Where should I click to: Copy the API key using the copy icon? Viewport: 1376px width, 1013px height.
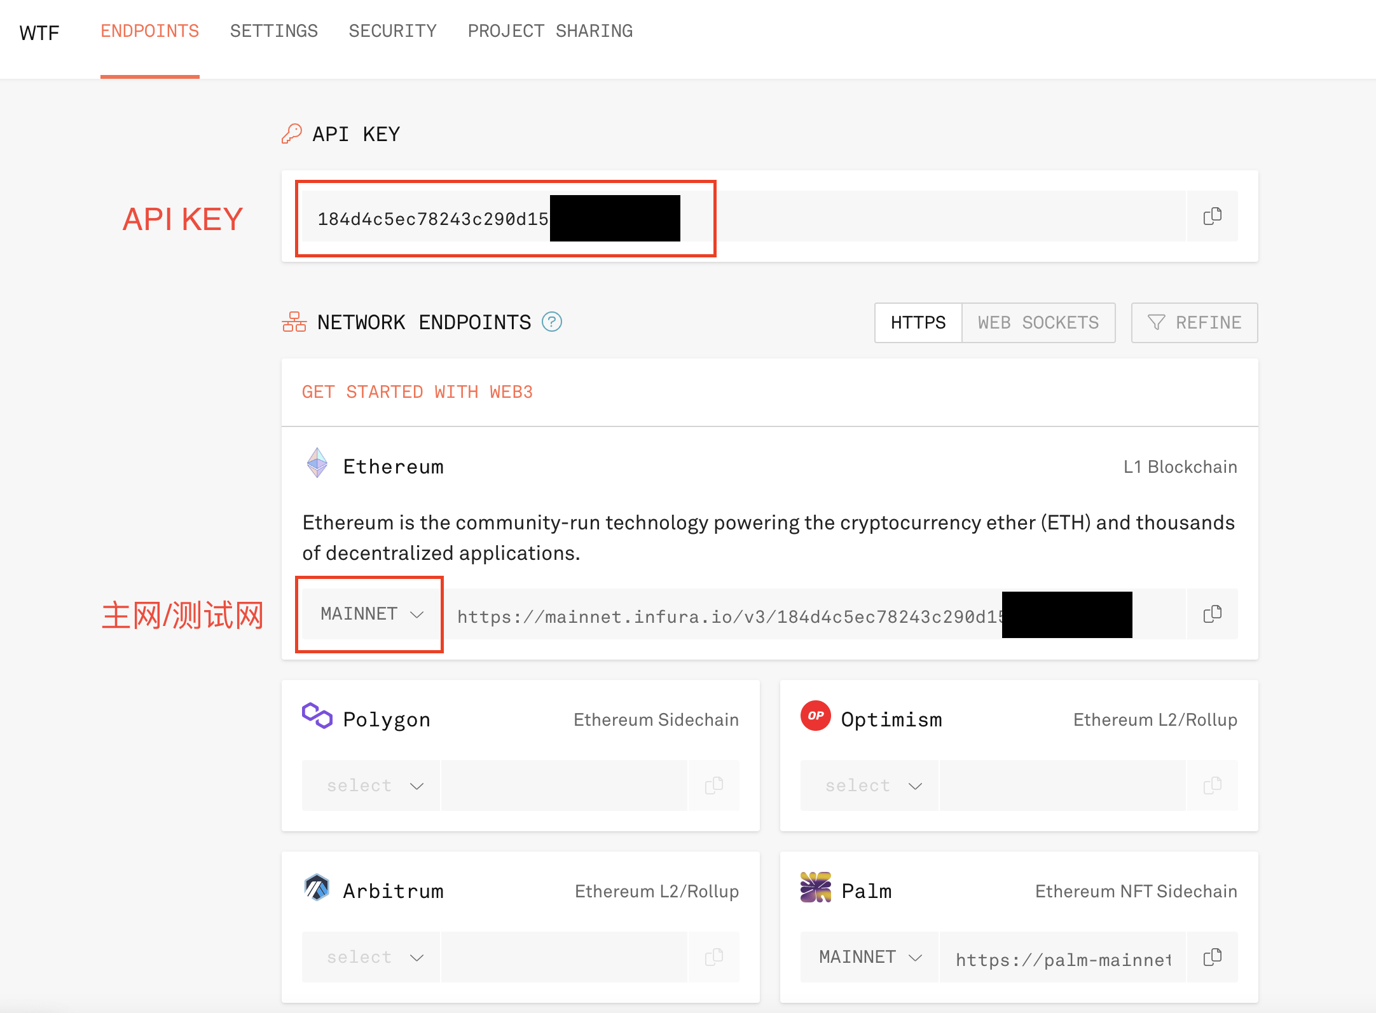click(x=1212, y=217)
